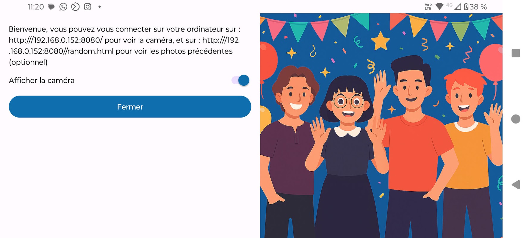Tap the 38 % battery percentage text

478,7
